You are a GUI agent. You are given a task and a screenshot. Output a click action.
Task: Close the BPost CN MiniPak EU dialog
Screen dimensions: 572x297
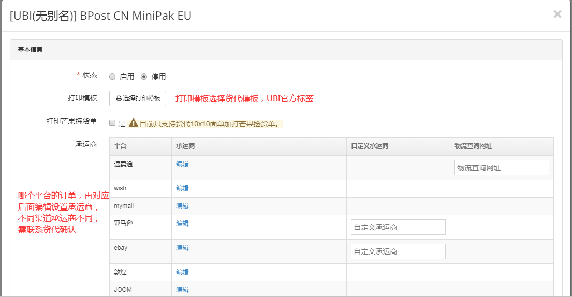click(557, 14)
